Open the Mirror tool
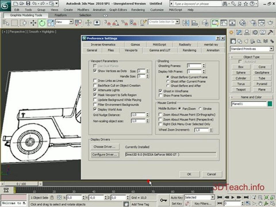 [x=186, y=23]
